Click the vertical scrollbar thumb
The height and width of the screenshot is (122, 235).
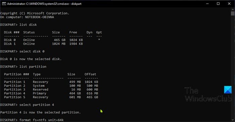coord(233,13)
